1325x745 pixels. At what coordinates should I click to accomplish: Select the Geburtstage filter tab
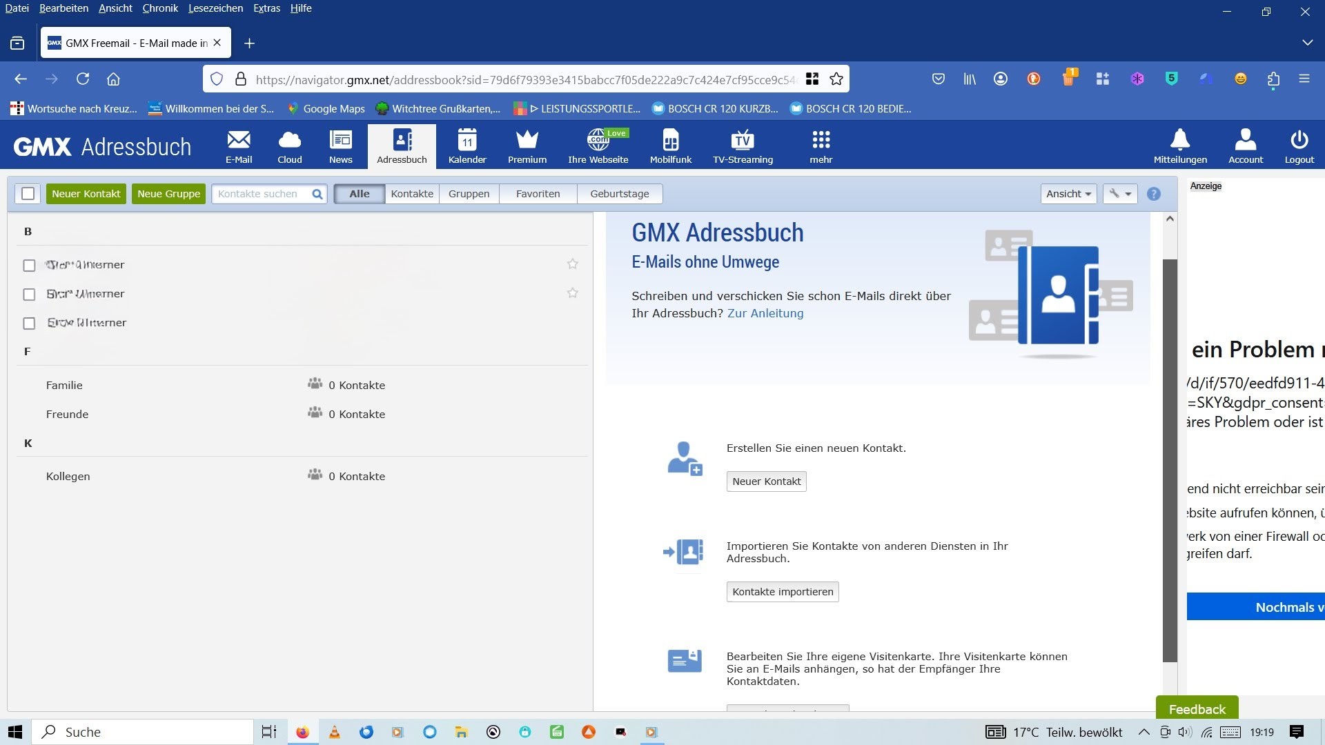click(620, 194)
